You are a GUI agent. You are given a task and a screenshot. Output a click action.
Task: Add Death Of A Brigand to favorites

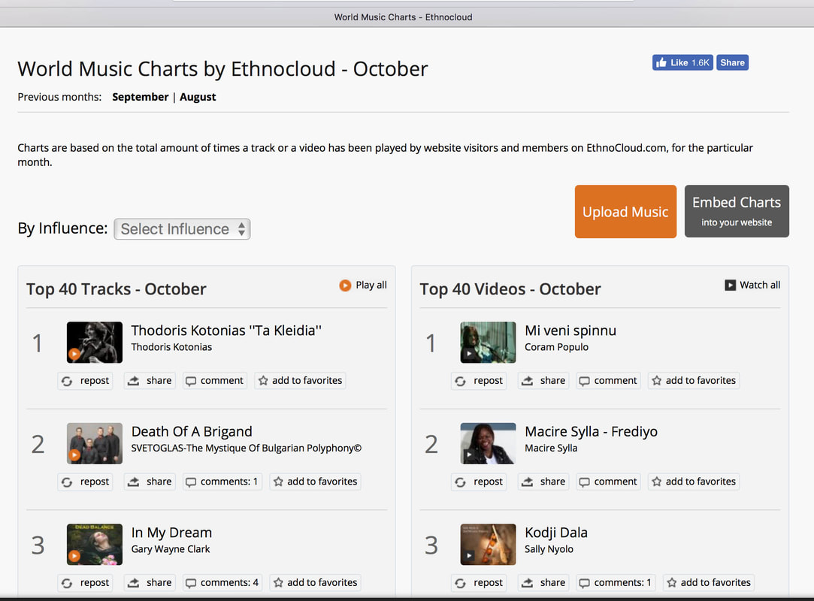(315, 482)
